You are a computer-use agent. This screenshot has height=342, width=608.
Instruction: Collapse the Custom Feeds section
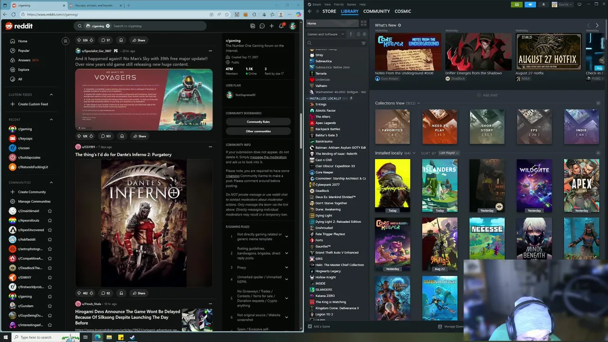(51, 95)
